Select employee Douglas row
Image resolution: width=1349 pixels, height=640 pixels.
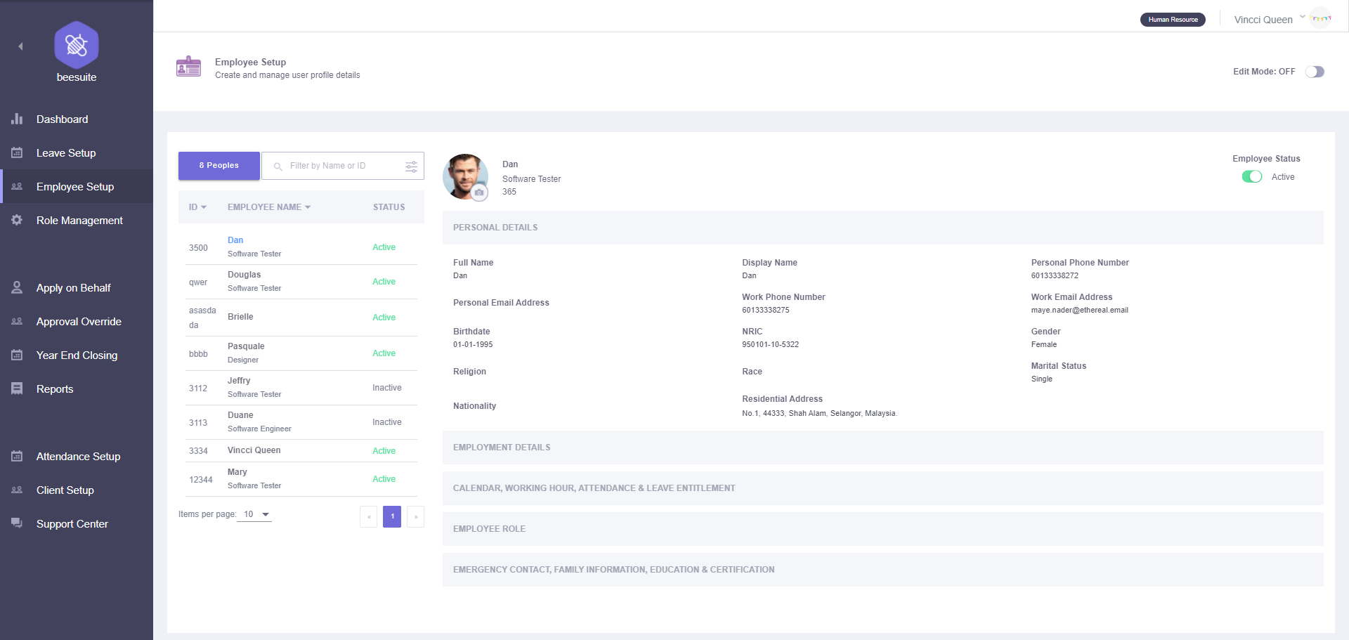pos(301,282)
